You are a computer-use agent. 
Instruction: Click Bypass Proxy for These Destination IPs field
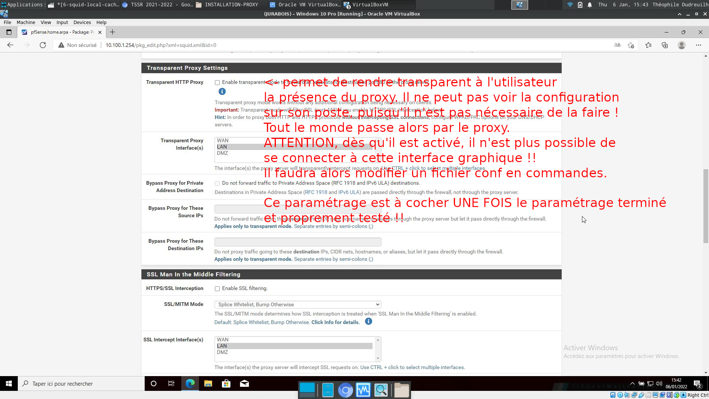pos(298,242)
